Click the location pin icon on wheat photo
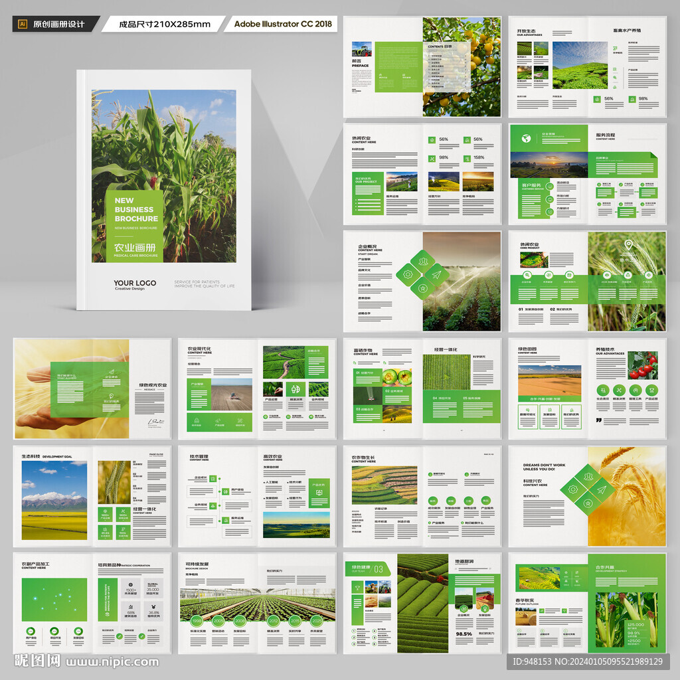 (x=628, y=245)
